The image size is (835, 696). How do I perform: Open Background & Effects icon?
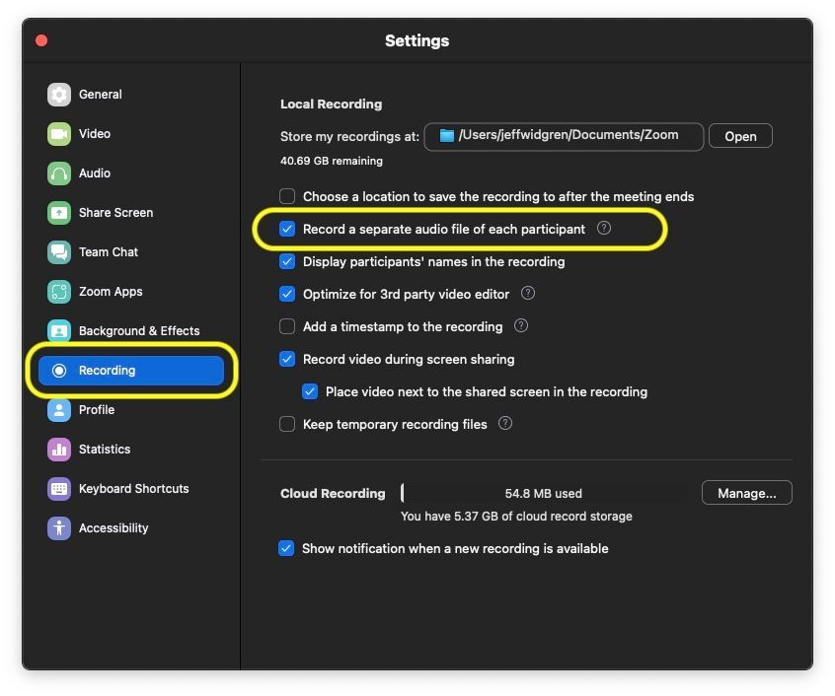(59, 331)
